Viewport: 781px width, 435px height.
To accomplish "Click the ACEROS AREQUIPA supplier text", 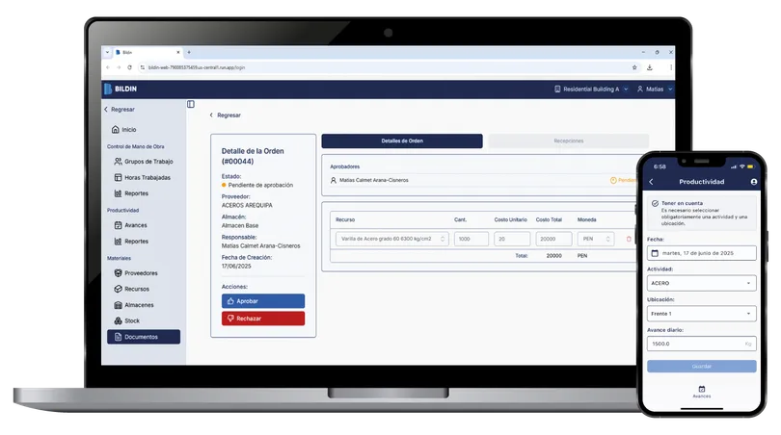I will click(247, 205).
